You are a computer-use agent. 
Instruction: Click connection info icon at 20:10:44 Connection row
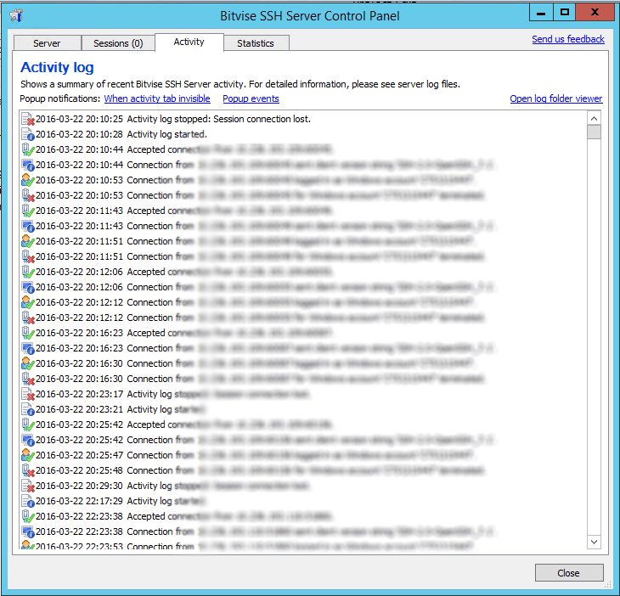coord(28,165)
